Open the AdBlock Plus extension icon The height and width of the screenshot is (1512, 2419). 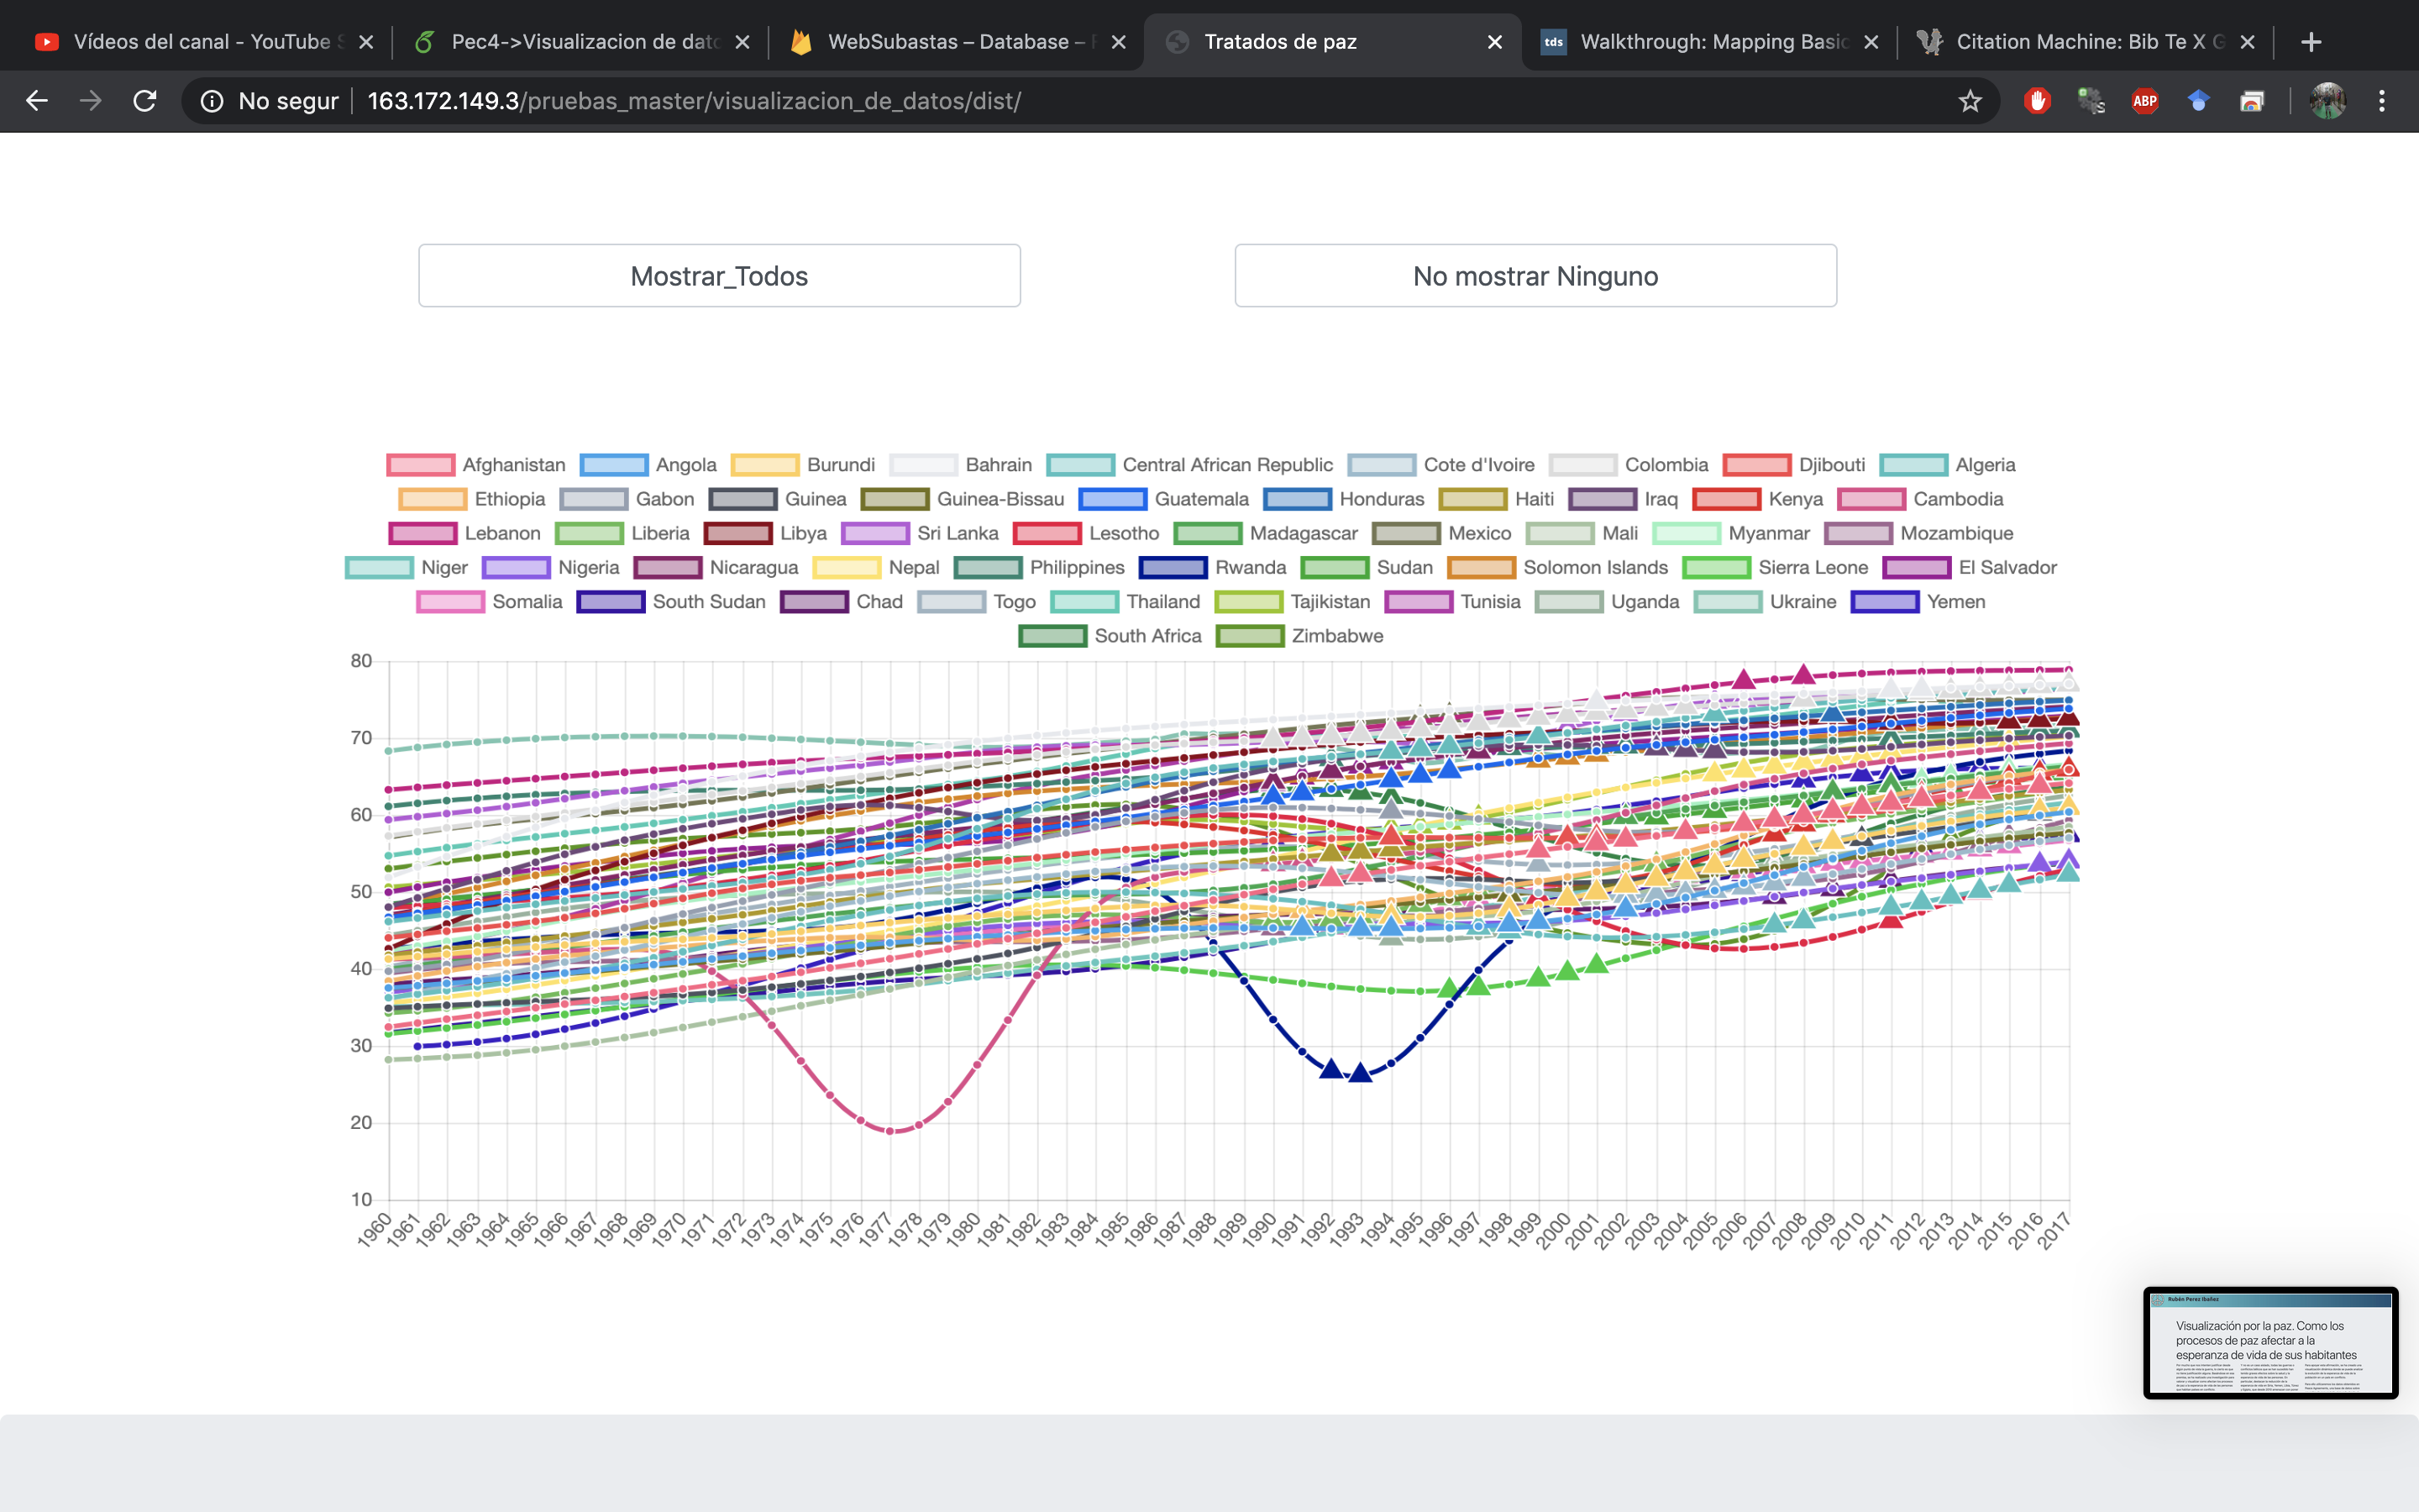pyautogui.click(x=2144, y=101)
